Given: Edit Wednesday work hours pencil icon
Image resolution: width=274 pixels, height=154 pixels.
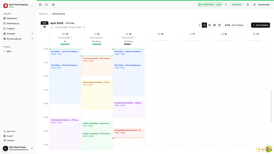Looking at the screenshot, I should (135, 38).
